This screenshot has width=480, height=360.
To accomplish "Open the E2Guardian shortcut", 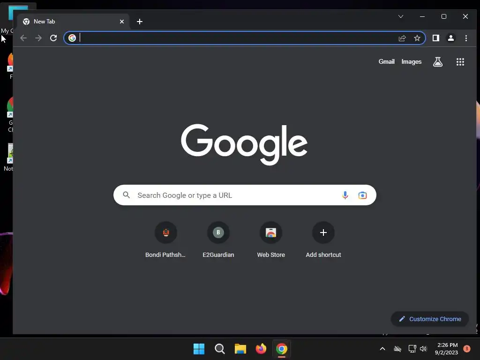I will coord(218,240).
